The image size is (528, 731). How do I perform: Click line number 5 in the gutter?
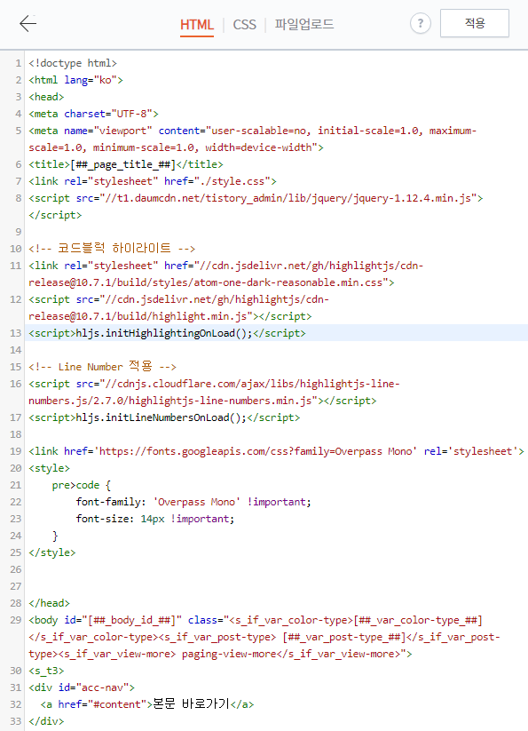point(19,131)
